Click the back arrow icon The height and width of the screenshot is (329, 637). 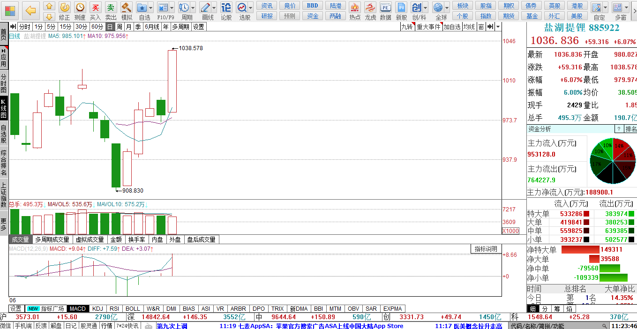(x=30, y=10)
